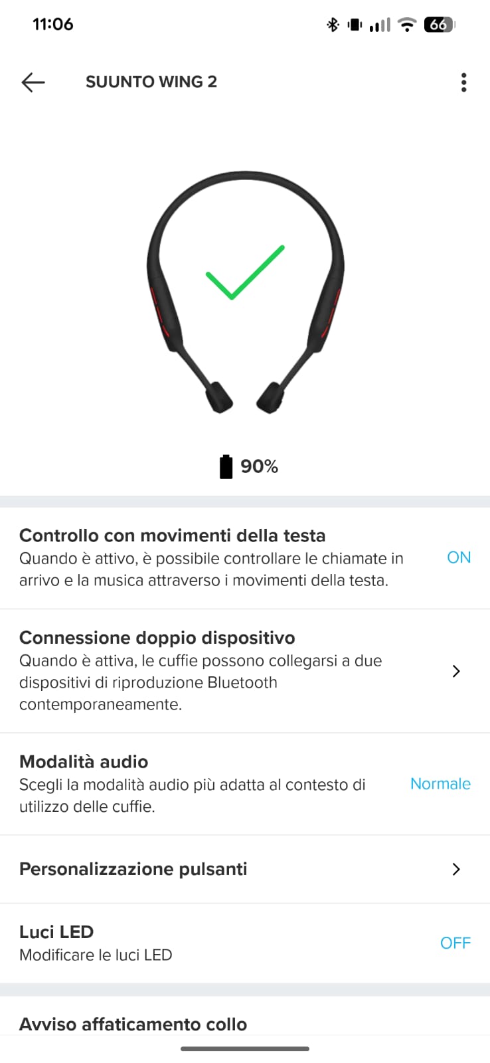Tap the Bluetooth status bar icon
Viewport: 490px width, 1063px height.
[333, 25]
